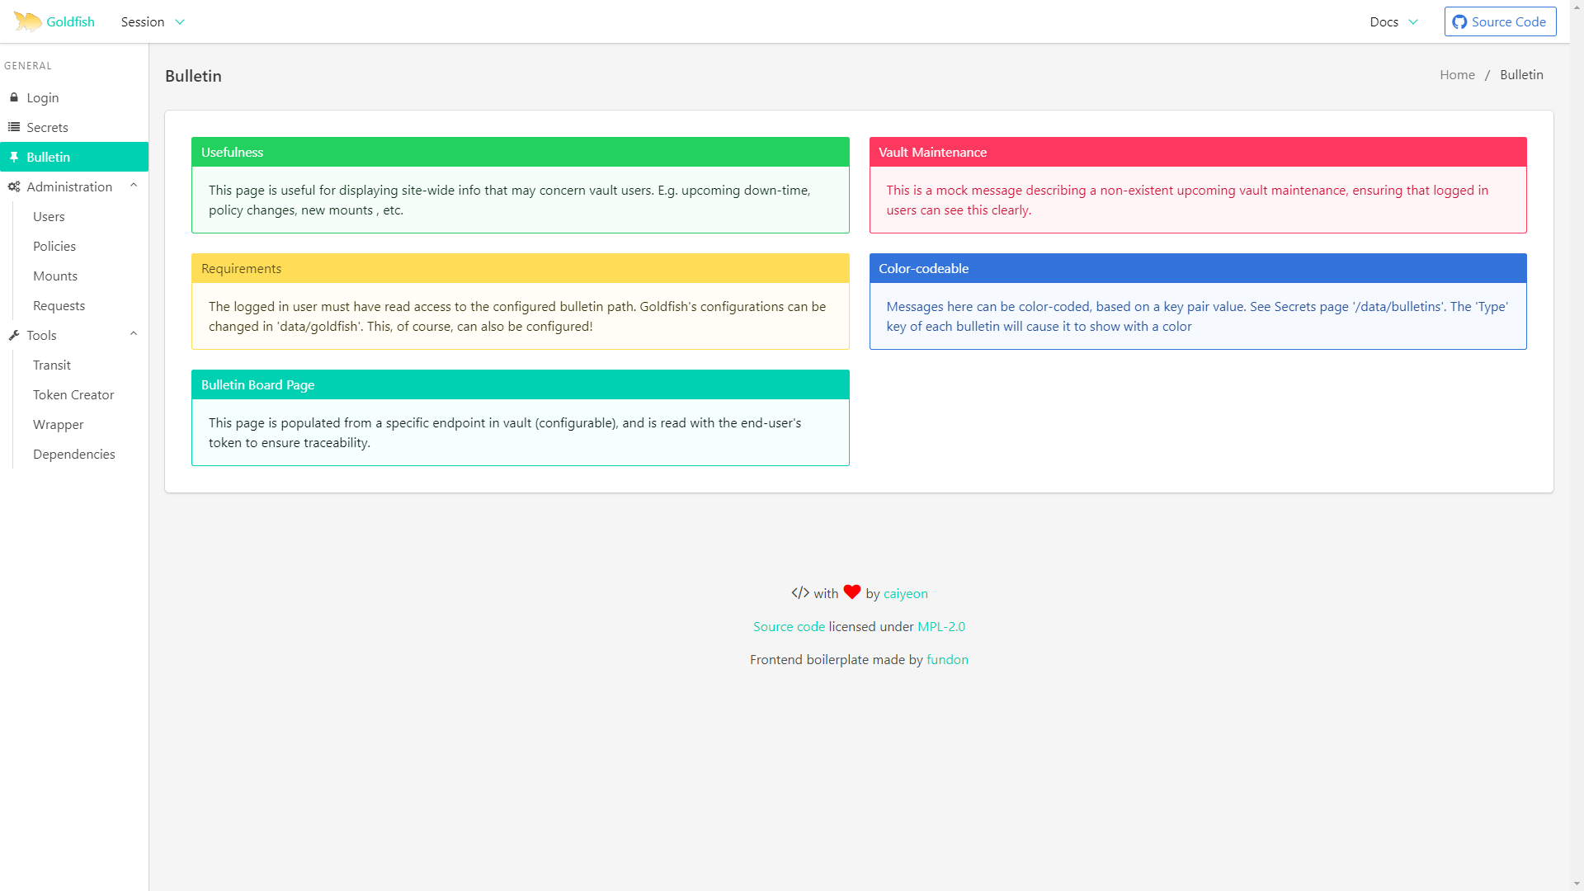
Task: Click the gears icon beside Administration
Action: click(x=14, y=186)
